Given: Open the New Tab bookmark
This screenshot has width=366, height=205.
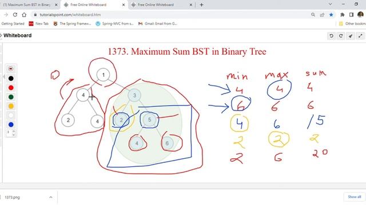Looking at the screenshot, I should (x=39, y=24).
